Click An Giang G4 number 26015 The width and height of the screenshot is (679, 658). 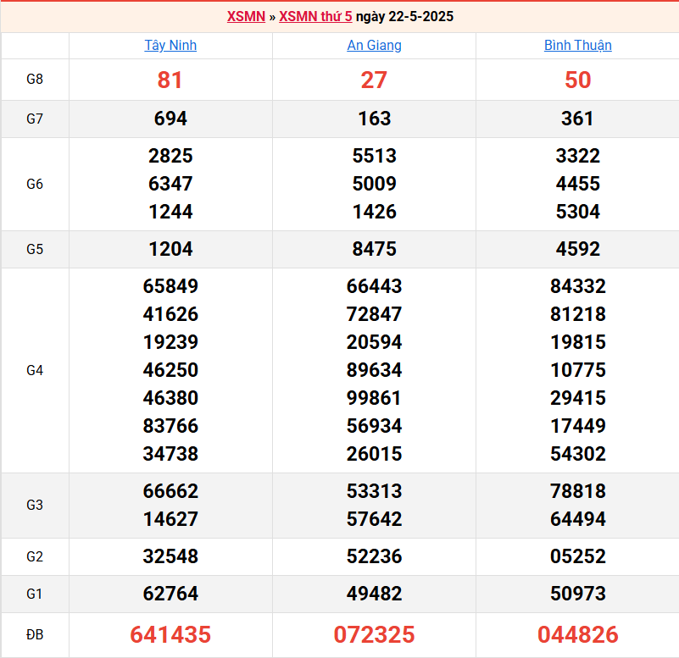click(x=374, y=454)
